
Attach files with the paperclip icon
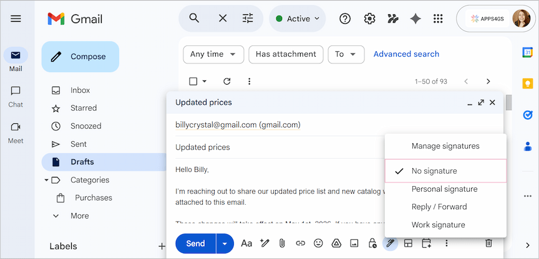(x=282, y=243)
